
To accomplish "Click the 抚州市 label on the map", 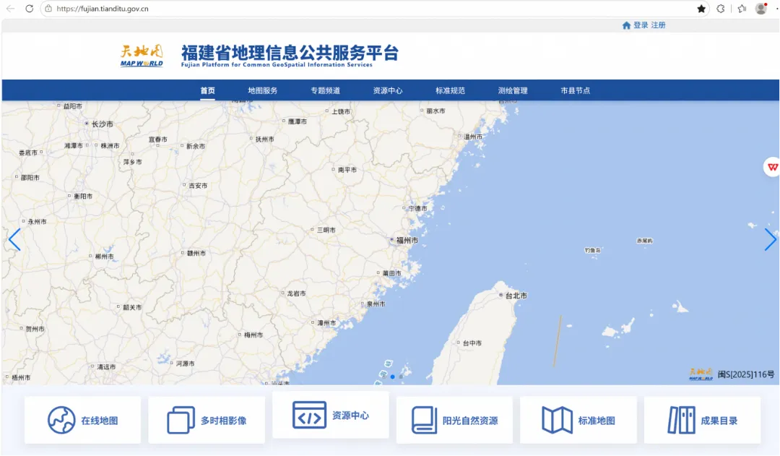I will pos(264,139).
